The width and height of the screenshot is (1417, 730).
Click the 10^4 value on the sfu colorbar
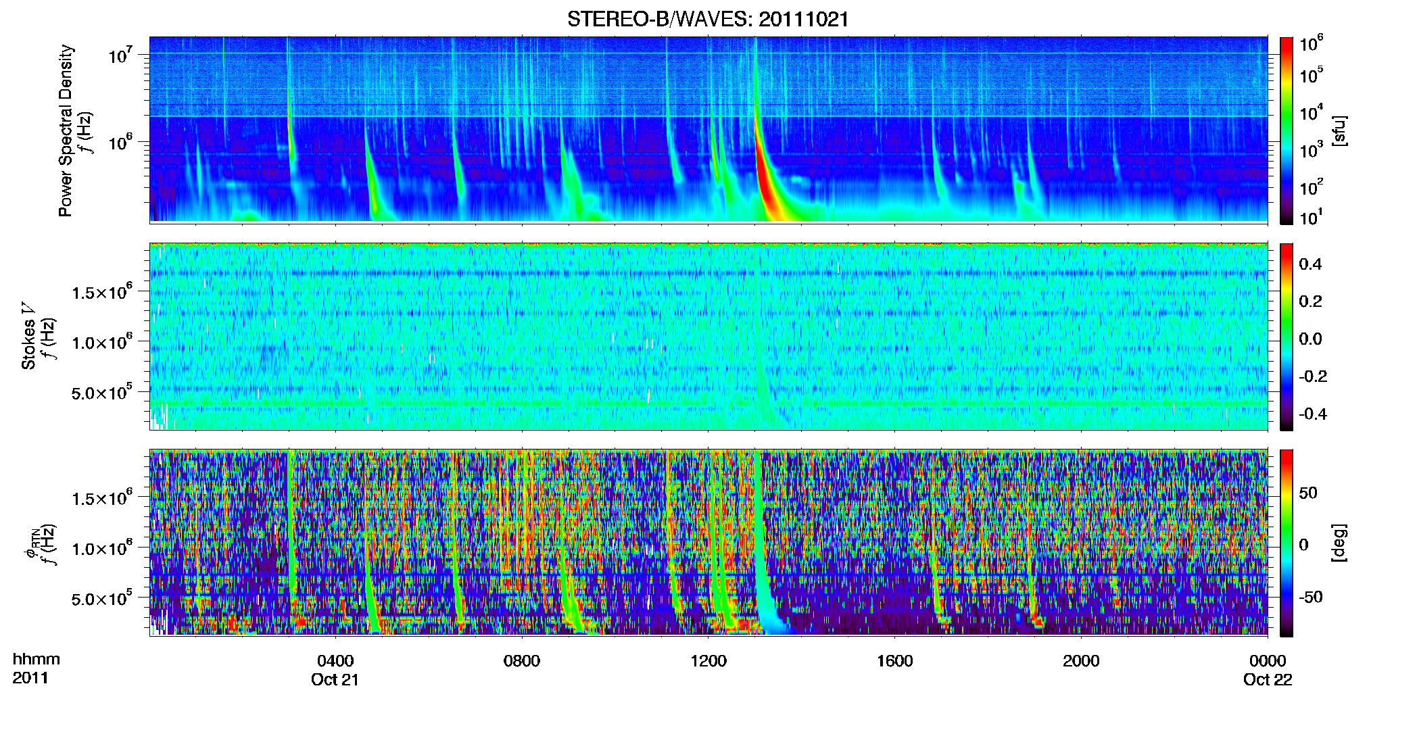click(x=1312, y=113)
